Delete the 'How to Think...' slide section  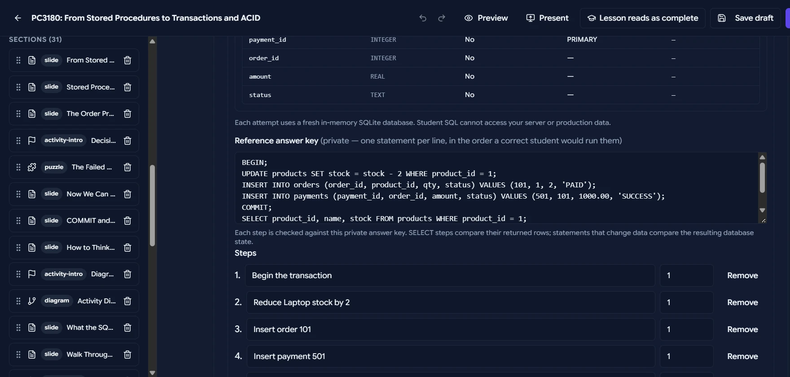click(x=127, y=248)
